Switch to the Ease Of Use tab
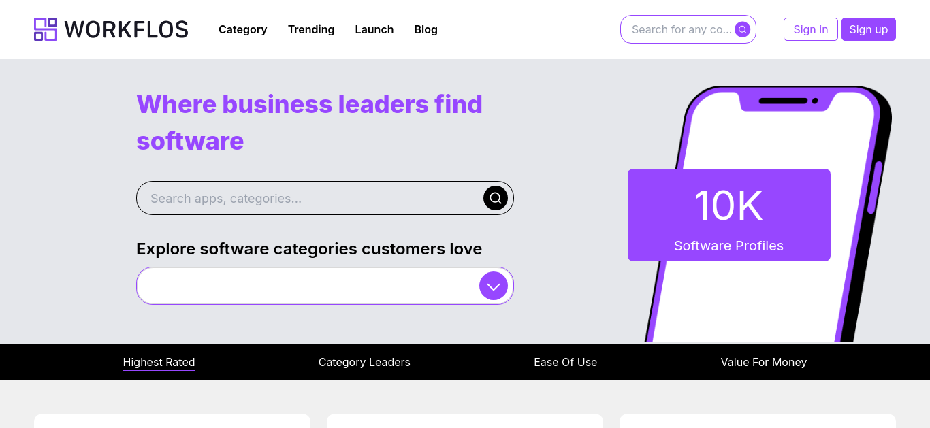The image size is (930, 428). [566, 362]
